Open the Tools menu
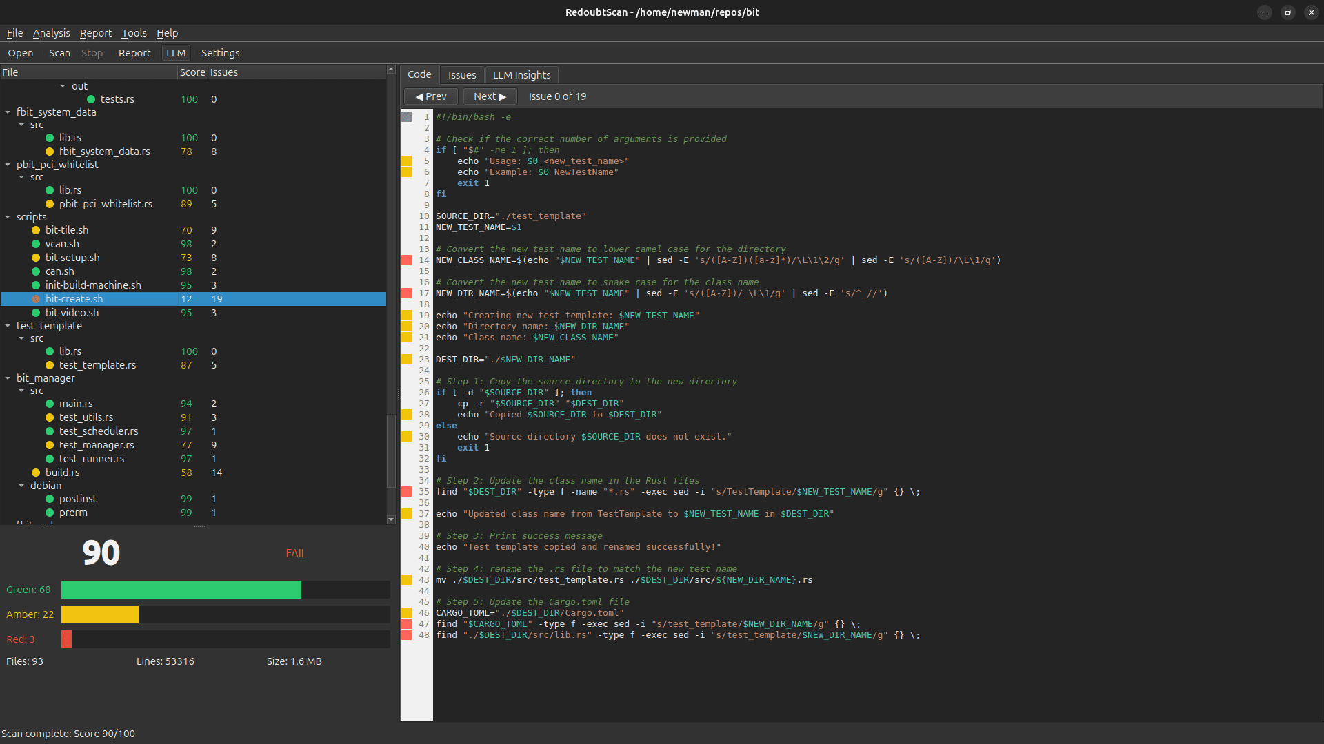Image resolution: width=1324 pixels, height=744 pixels. (x=134, y=33)
